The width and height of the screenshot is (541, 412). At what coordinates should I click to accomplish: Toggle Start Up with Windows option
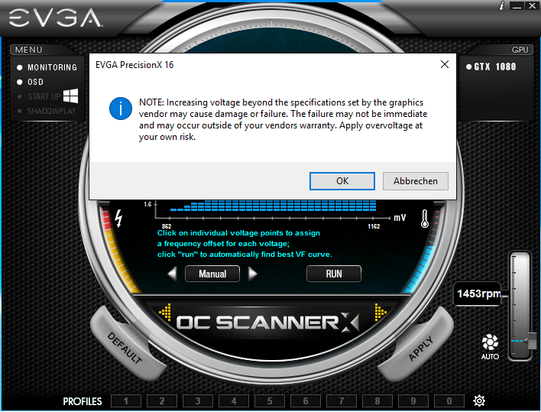(x=44, y=96)
